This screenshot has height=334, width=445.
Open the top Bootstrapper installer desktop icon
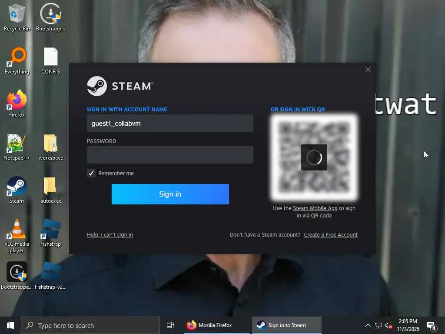click(50, 17)
